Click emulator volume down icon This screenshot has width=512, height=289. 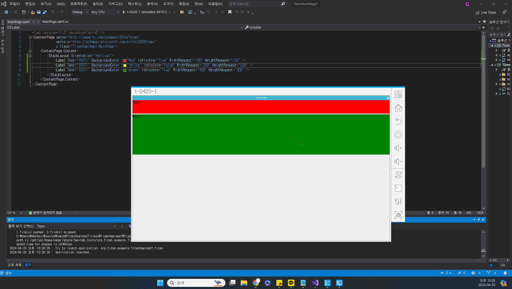[398, 161]
